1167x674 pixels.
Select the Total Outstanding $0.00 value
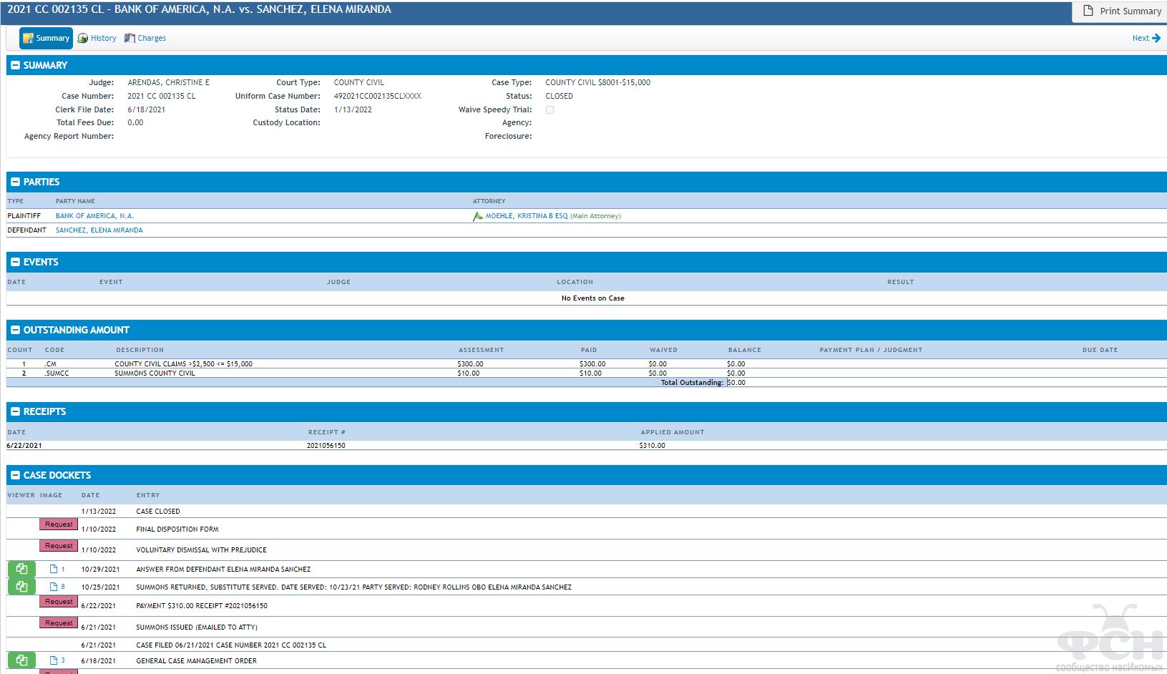click(x=736, y=383)
